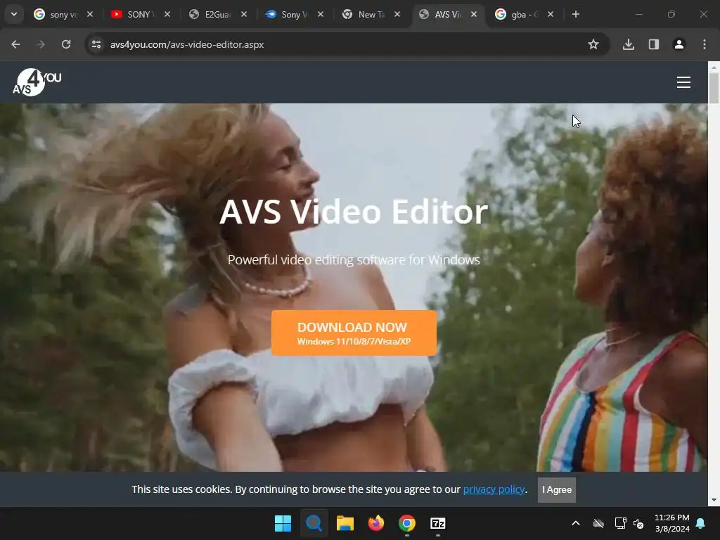
Task: Switch to the SONY YouTube tab
Action: click(x=136, y=15)
